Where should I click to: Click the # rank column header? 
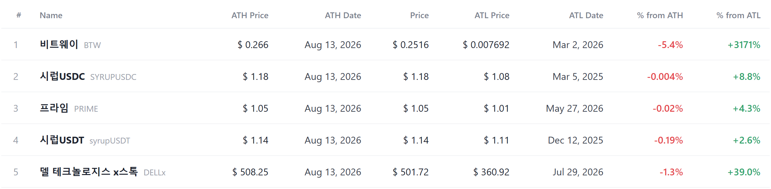point(19,15)
